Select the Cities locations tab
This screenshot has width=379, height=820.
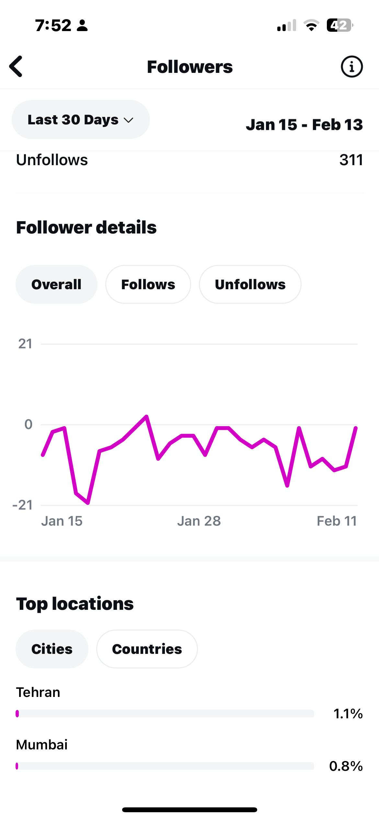(52, 649)
